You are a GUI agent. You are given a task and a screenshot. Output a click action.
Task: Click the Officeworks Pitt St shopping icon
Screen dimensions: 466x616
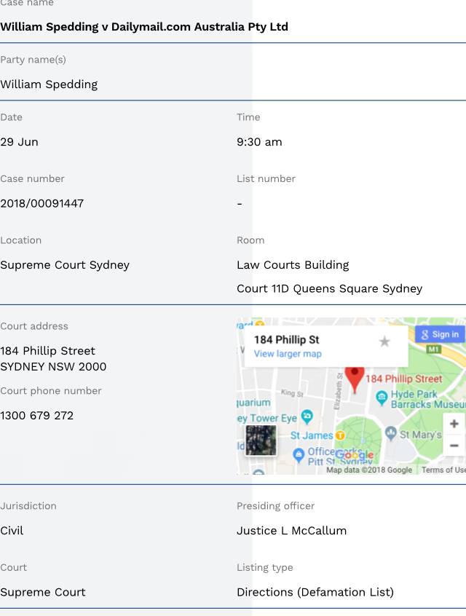299,455
